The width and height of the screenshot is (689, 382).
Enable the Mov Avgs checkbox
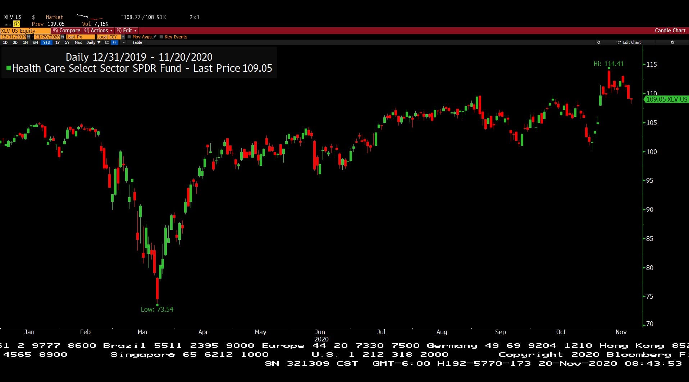(129, 37)
